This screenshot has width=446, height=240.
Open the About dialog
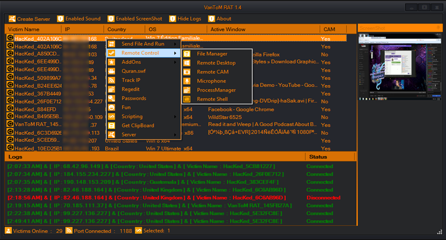pos(219,19)
